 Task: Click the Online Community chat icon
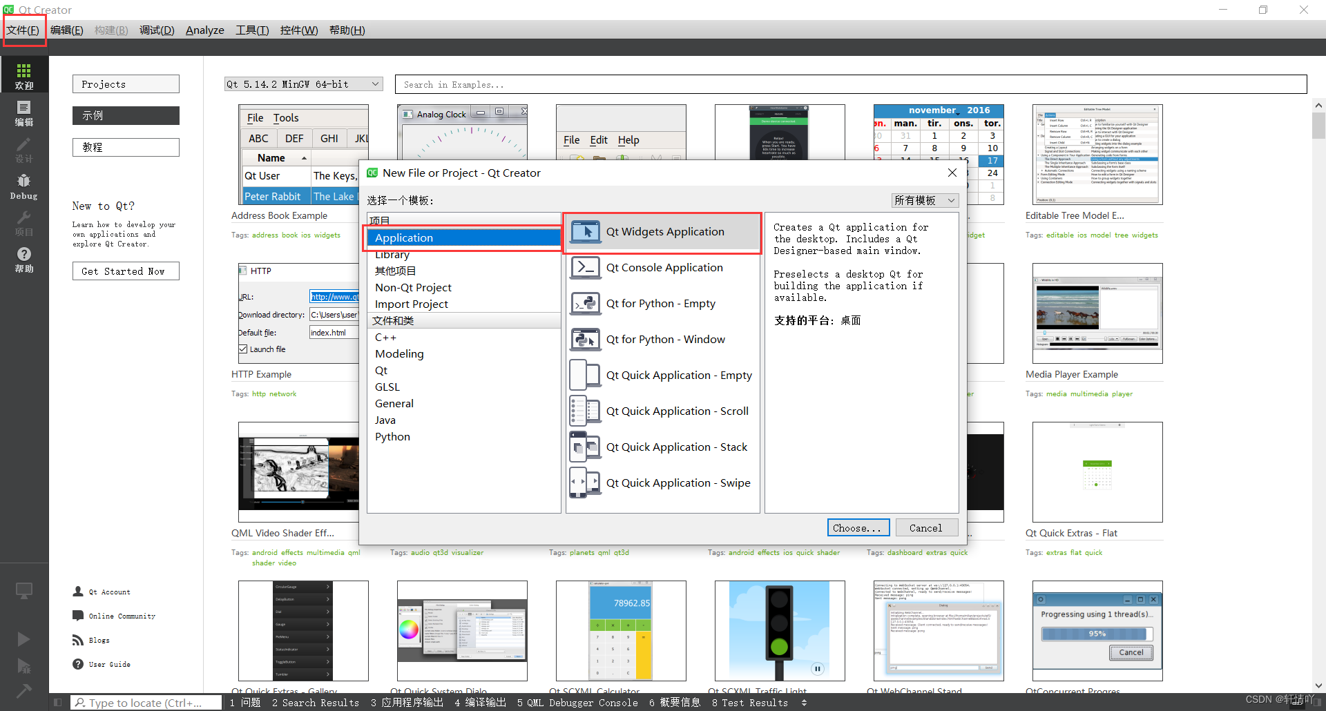click(78, 616)
